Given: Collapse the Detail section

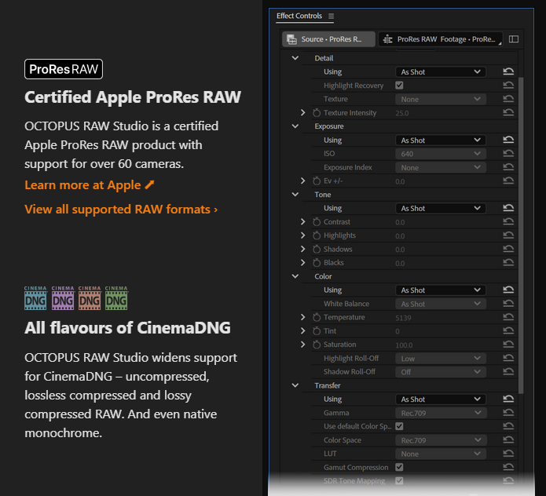Looking at the screenshot, I should (295, 58).
